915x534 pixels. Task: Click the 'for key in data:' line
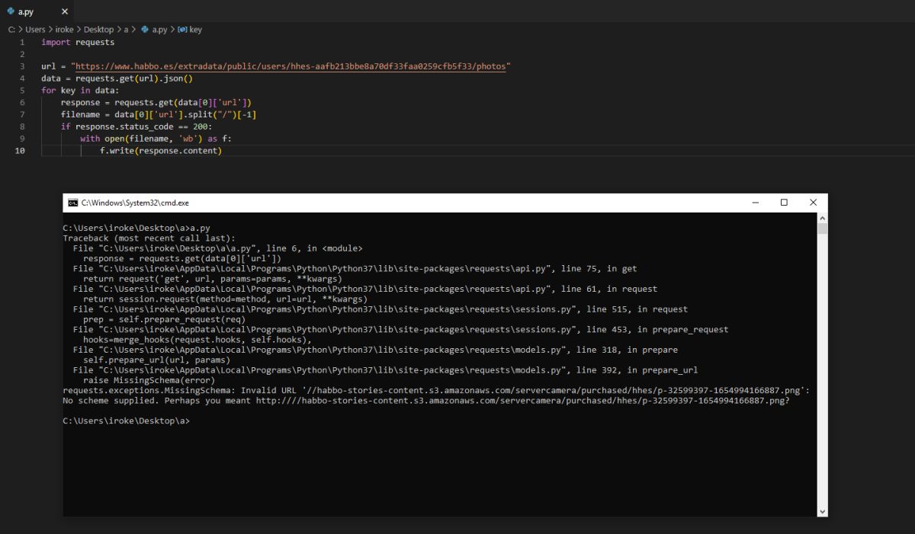(80, 91)
